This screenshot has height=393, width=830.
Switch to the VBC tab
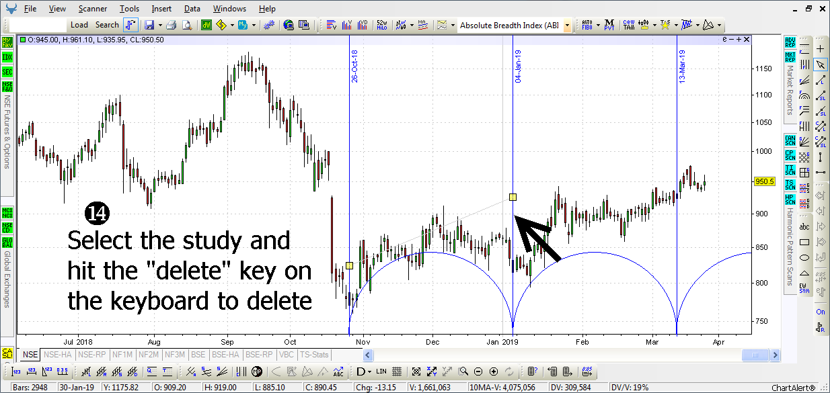pos(287,355)
